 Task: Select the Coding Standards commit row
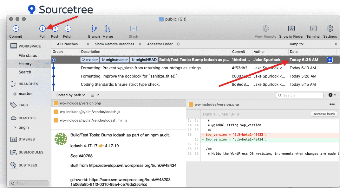196,85
